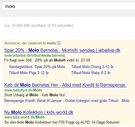Open Tilbud Molo Dreng 2-12 år sitelink
This screenshot has width=135, height=127.
(x=92, y=67)
